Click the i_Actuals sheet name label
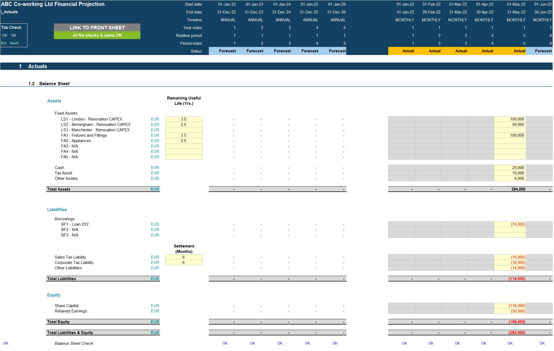Viewport: 554px width, 351px height. [9, 12]
